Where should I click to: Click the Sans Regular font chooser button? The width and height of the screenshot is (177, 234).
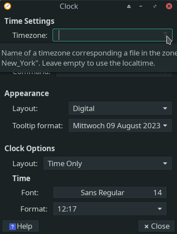pos(110,193)
